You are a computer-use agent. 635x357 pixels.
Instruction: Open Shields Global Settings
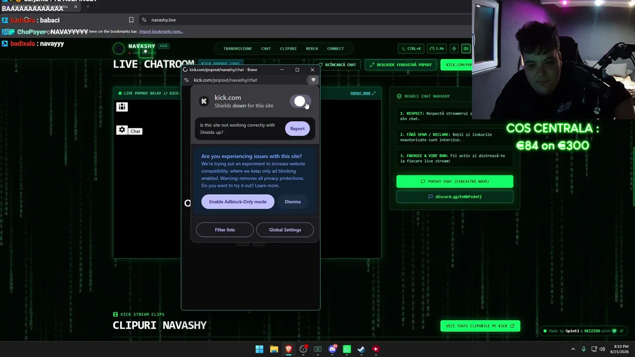click(285, 230)
